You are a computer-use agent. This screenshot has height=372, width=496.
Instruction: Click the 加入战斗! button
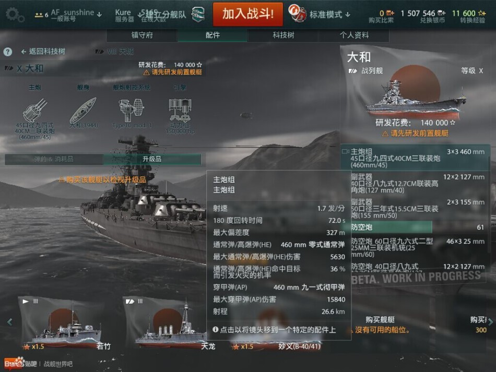247,14
